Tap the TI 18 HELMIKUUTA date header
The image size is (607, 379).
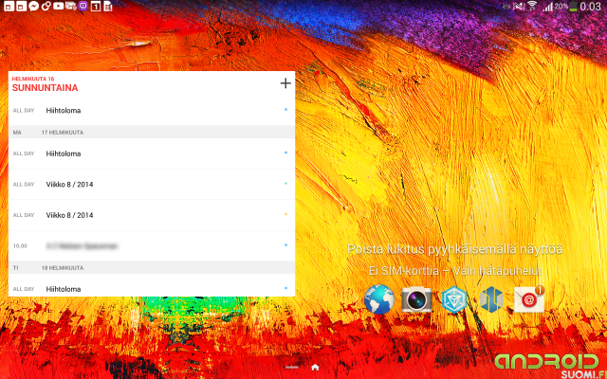tap(152, 267)
